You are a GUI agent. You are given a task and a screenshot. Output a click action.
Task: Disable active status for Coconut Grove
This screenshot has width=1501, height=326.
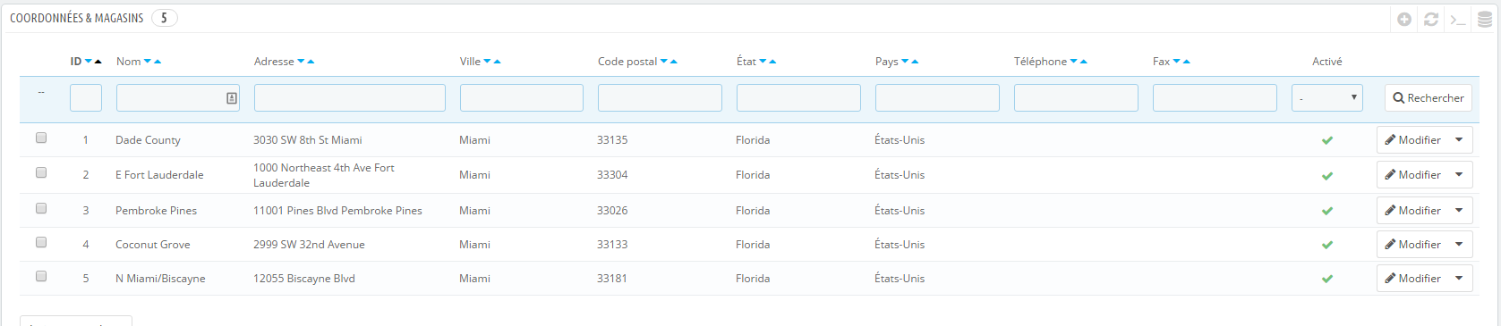pyautogui.click(x=1327, y=245)
